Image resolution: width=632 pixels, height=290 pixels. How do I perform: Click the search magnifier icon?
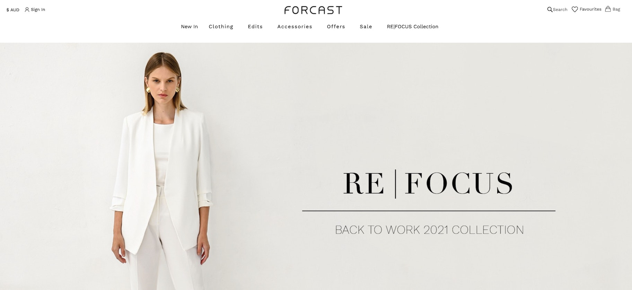tap(550, 9)
